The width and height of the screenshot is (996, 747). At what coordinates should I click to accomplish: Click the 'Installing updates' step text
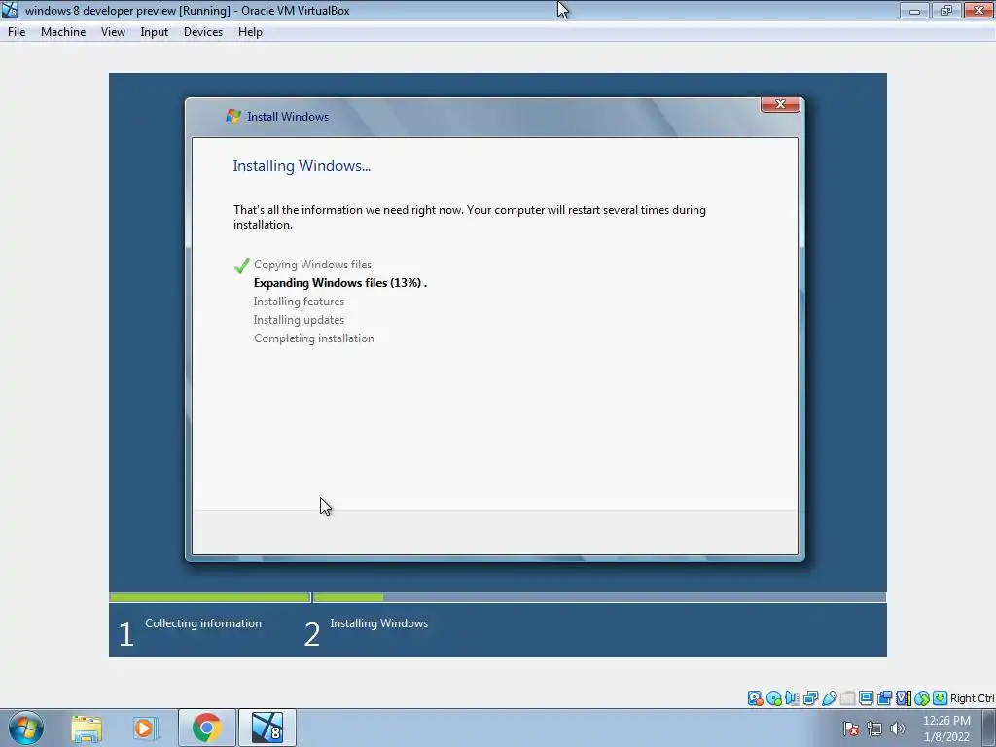299,319
